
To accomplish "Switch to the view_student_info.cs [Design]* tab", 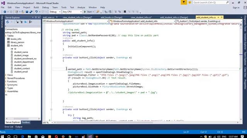I will 77,17.
